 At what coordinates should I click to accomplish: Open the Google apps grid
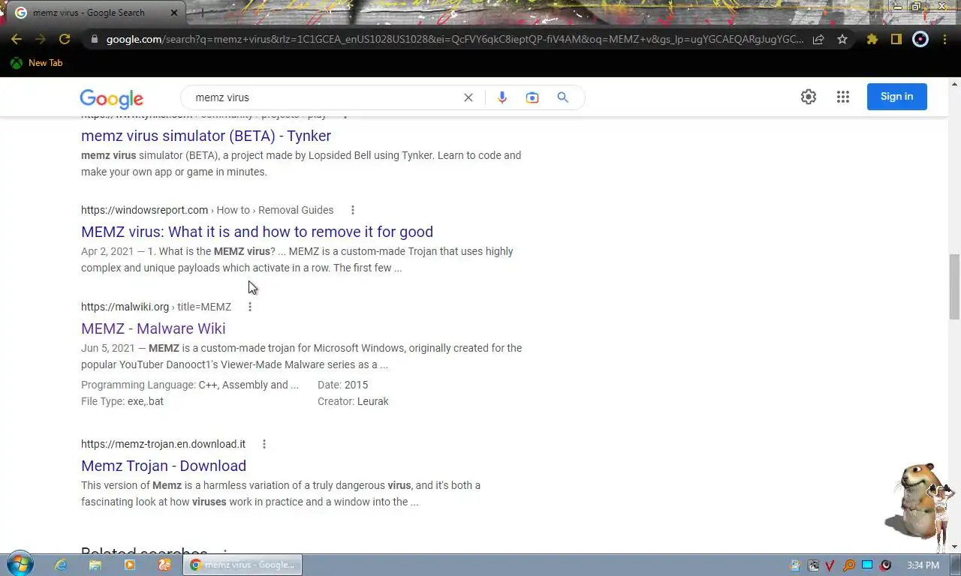click(x=843, y=97)
